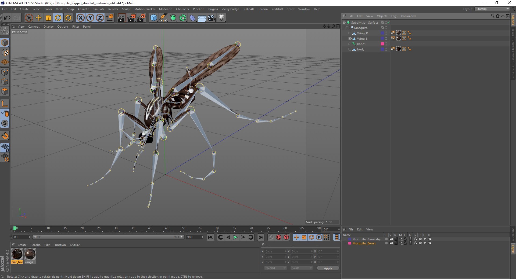Open viewport Display menu
This screenshot has width=516, height=279.
(48, 27)
